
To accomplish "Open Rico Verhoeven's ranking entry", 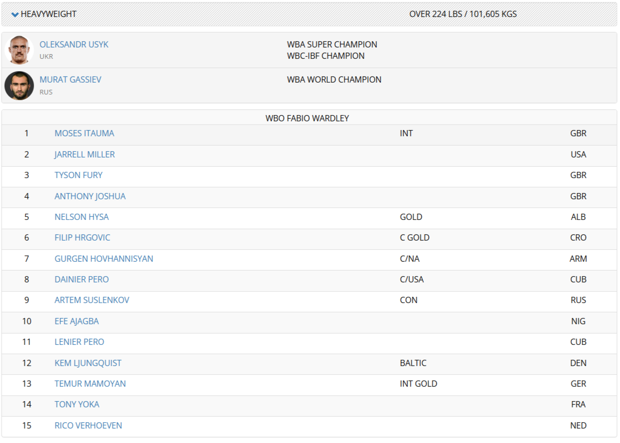I will click(x=88, y=425).
